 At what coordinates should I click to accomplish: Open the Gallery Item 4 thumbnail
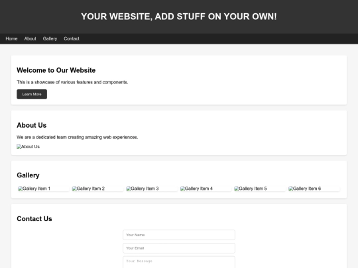[206, 189]
